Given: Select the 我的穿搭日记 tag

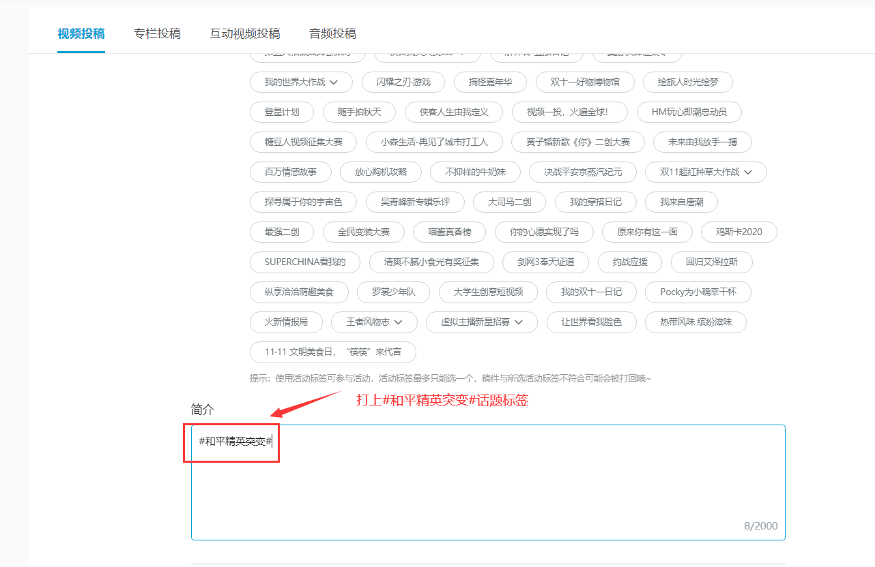Looking at the screenshot, I should pos(595,202).
